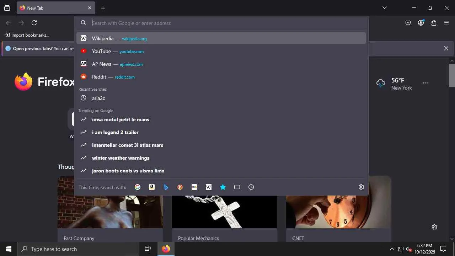Viewport: 455px width, 256px height.
Task: Open the Windows notification center
Action: tap(443, 249)
